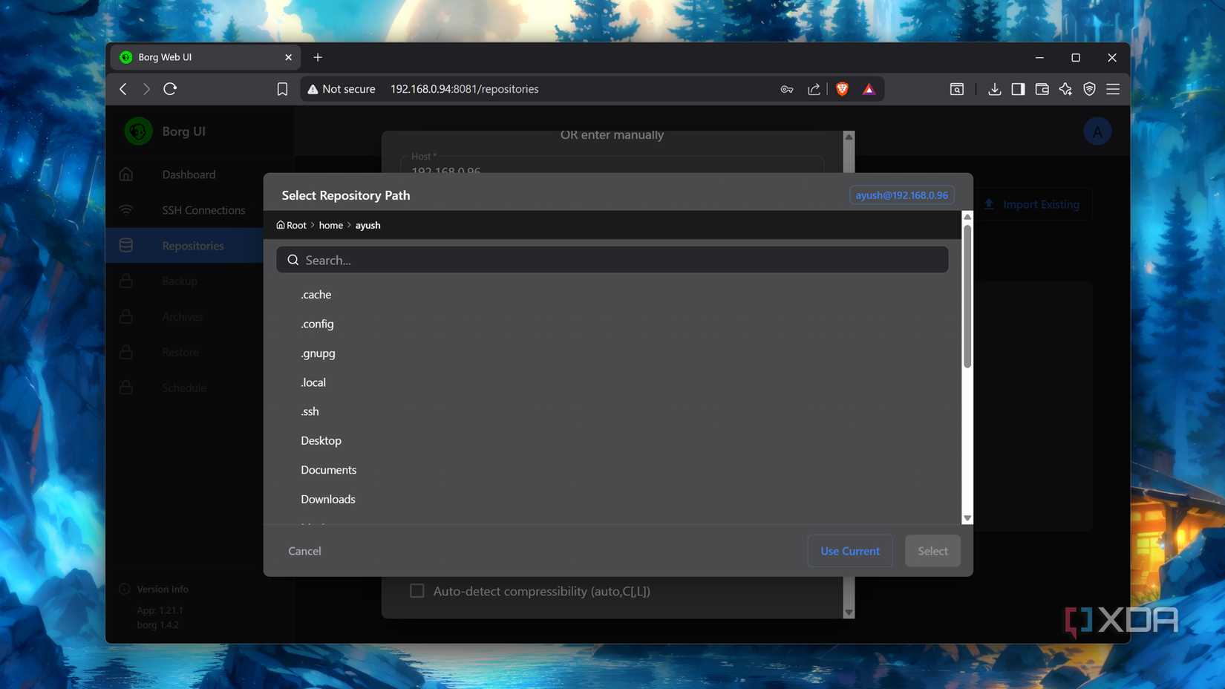
Task: Select Repositories in the sidebar
Action: 193,245
